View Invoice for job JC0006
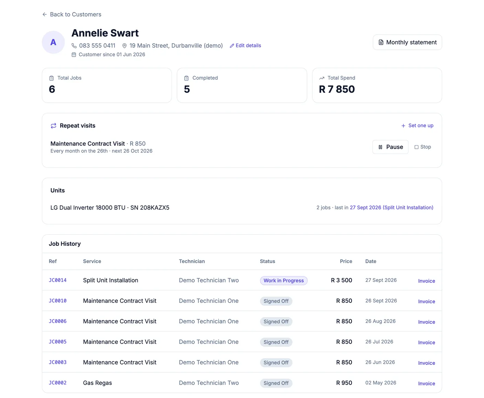This screenshot has height=398, width=484. pyautogui.click(x=427, y=322)
